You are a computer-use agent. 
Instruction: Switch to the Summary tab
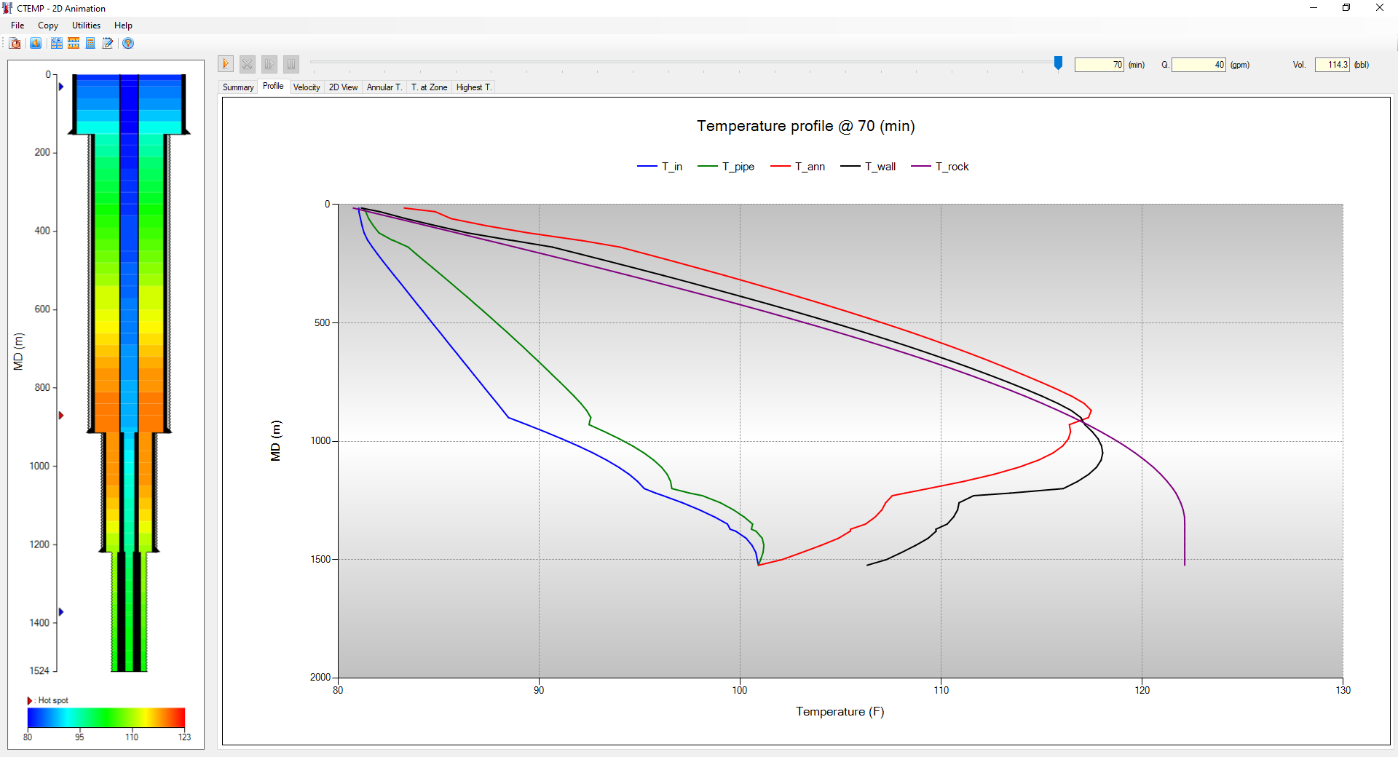238,87
